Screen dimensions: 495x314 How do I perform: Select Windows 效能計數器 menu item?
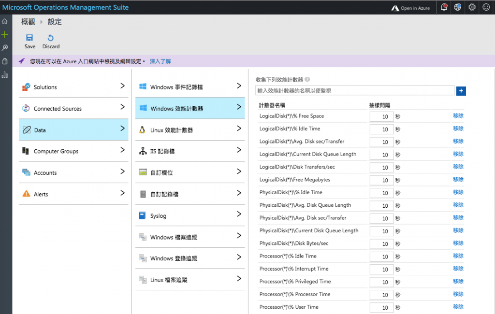(x=190, y=108)
